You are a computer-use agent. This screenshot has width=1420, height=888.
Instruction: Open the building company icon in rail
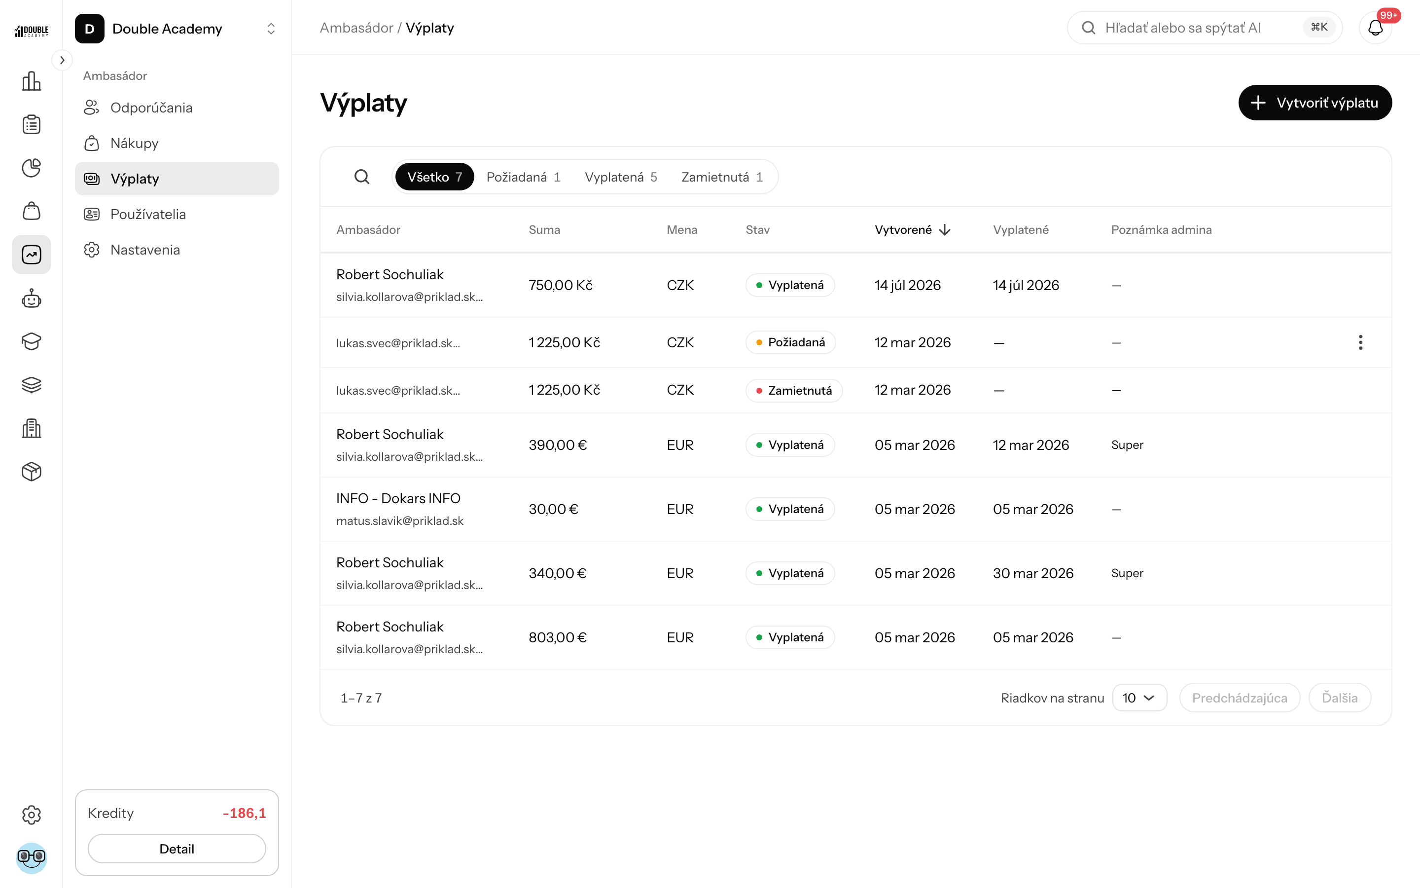31,428
